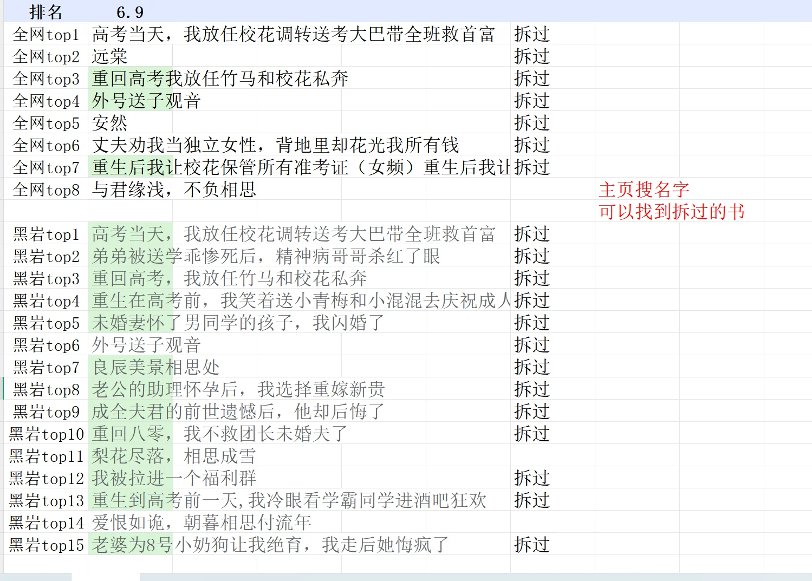Click the row label 全网top6
The width and height of the screenshot is (812, 581).
tap(46, 145)
